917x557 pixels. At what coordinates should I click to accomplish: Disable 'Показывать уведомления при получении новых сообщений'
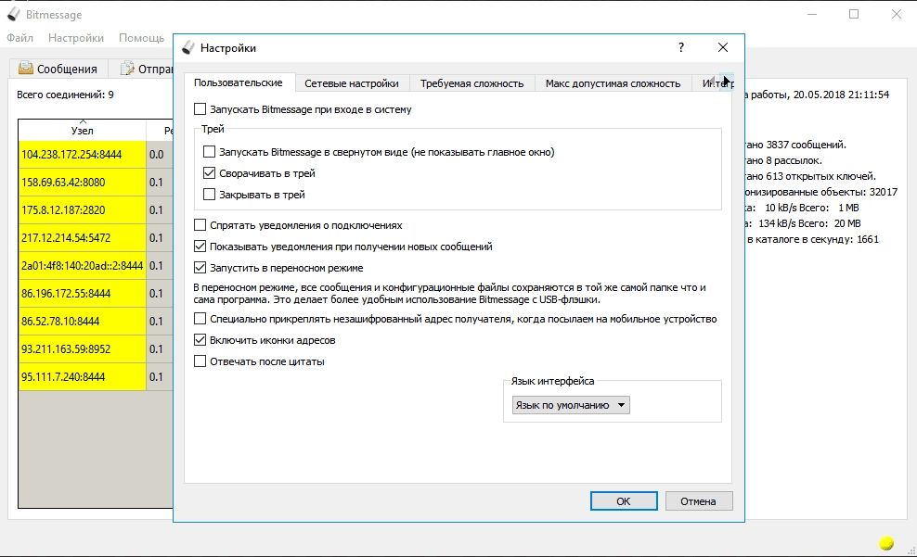tap(200, 247)
